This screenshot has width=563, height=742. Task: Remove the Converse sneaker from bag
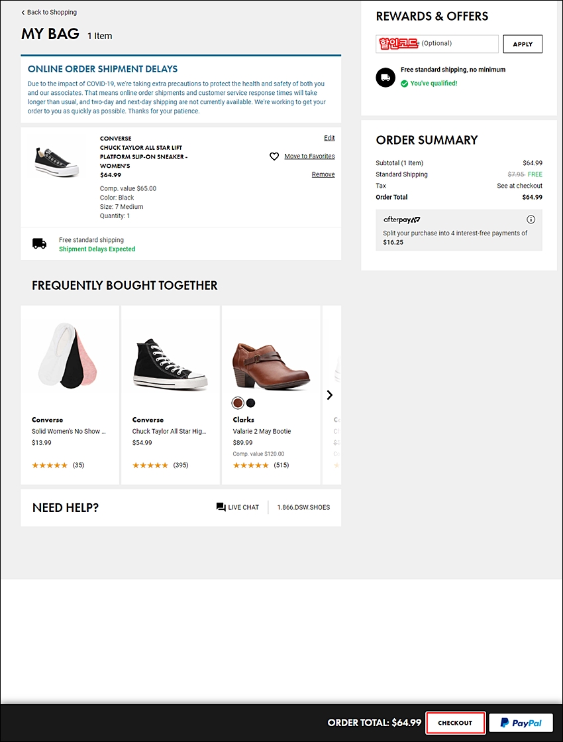[x=323, y=174]
